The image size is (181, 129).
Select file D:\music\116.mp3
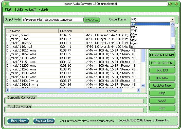[x=19, y=46]
